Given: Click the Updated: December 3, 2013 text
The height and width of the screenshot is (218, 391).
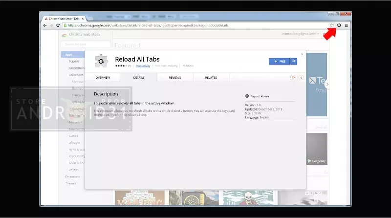Looking at the screenshot, I should (263, 109).
